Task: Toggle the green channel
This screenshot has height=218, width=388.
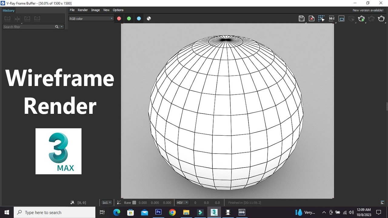Action: point(129,18)
